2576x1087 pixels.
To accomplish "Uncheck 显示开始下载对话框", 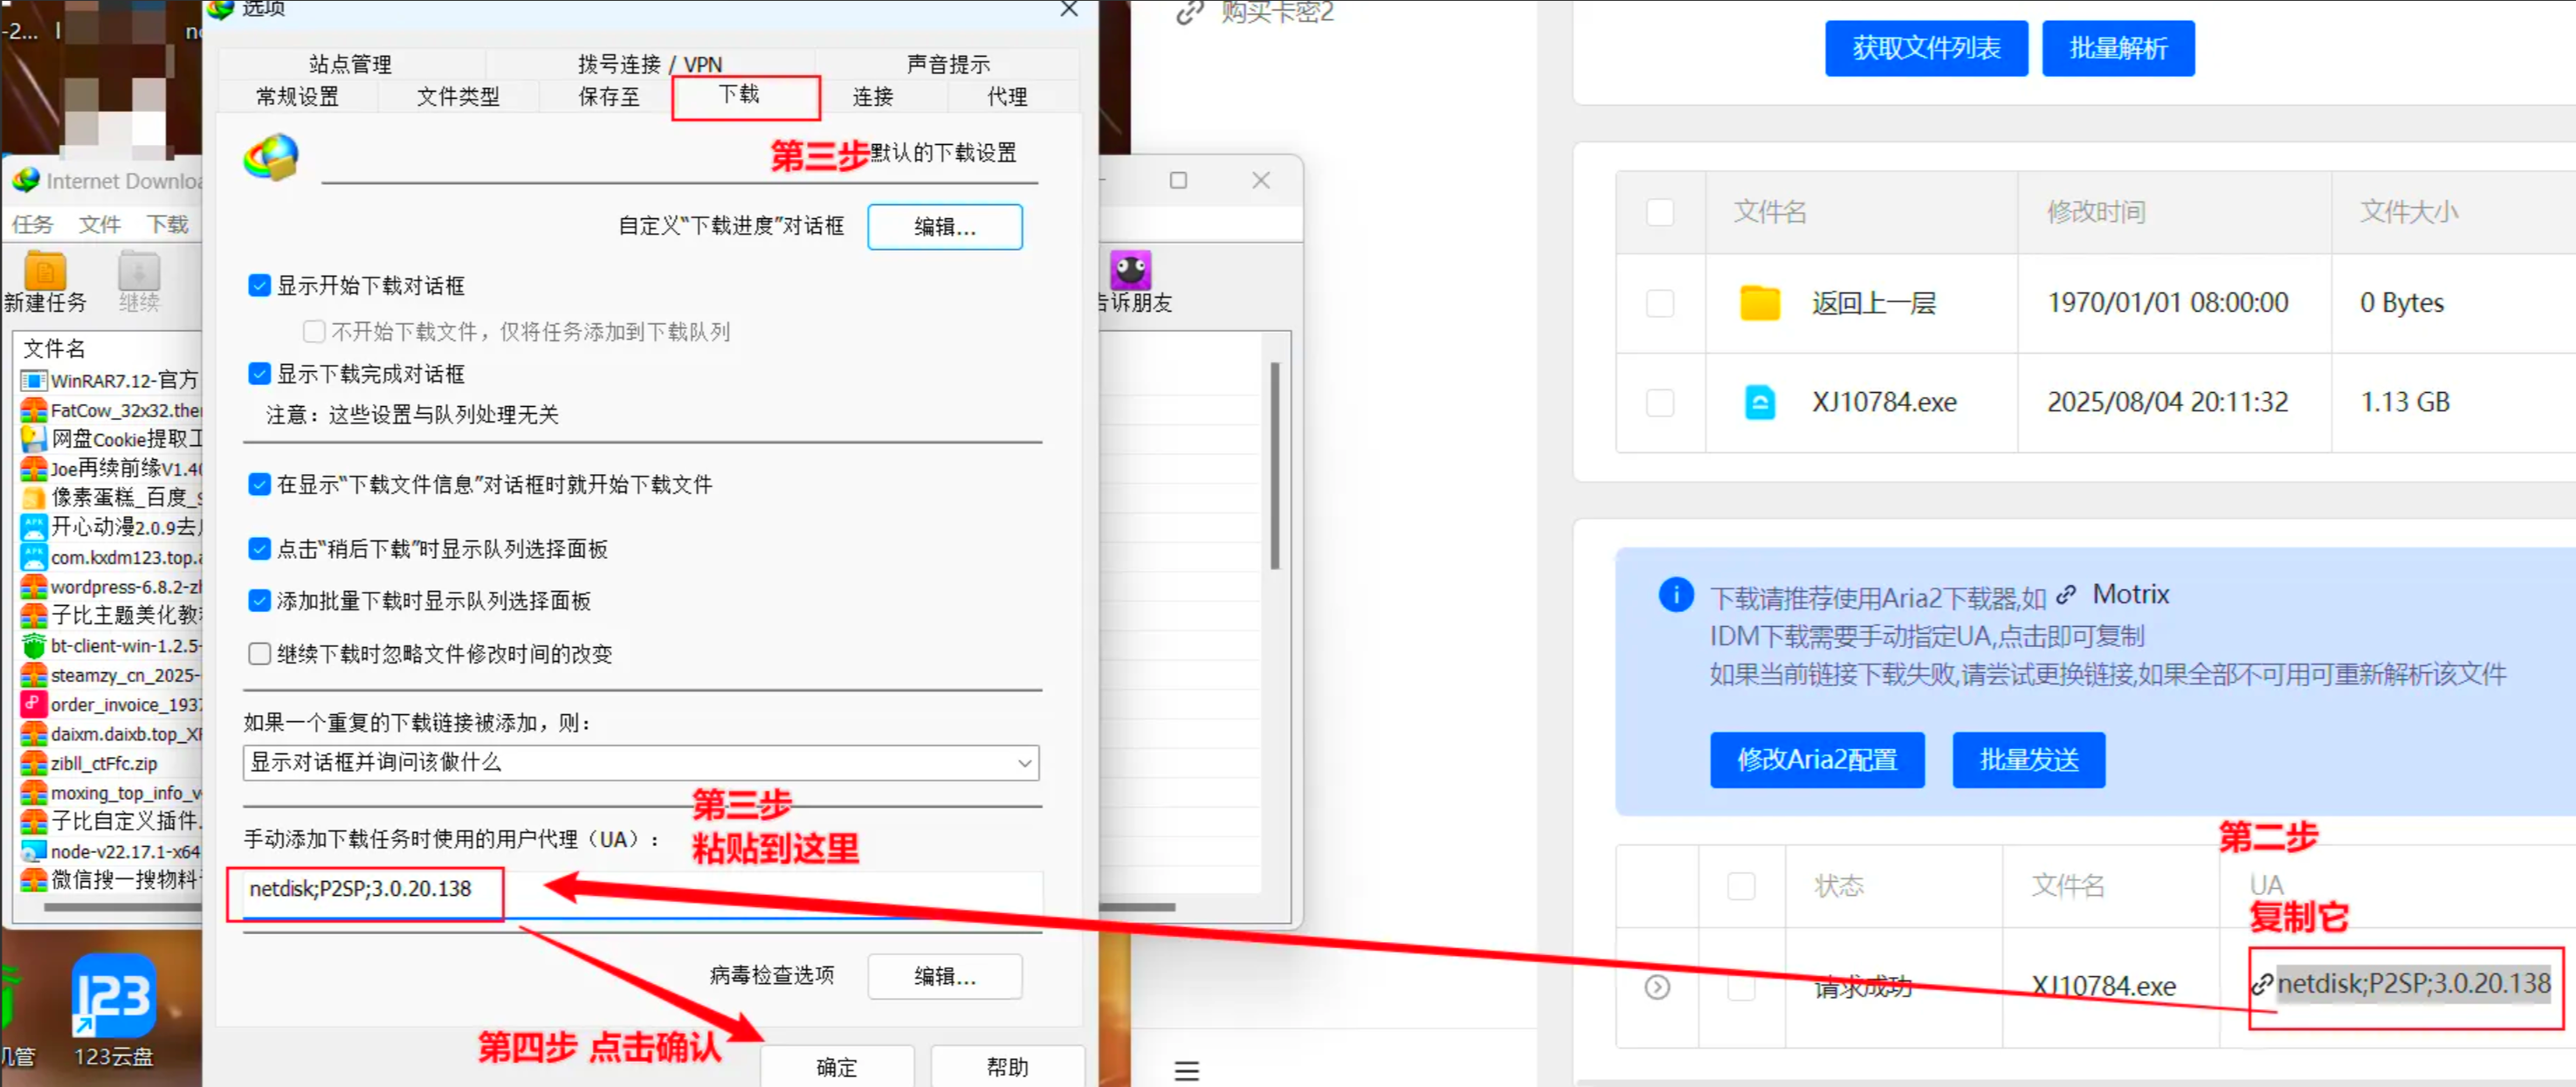I will point(259,285).
